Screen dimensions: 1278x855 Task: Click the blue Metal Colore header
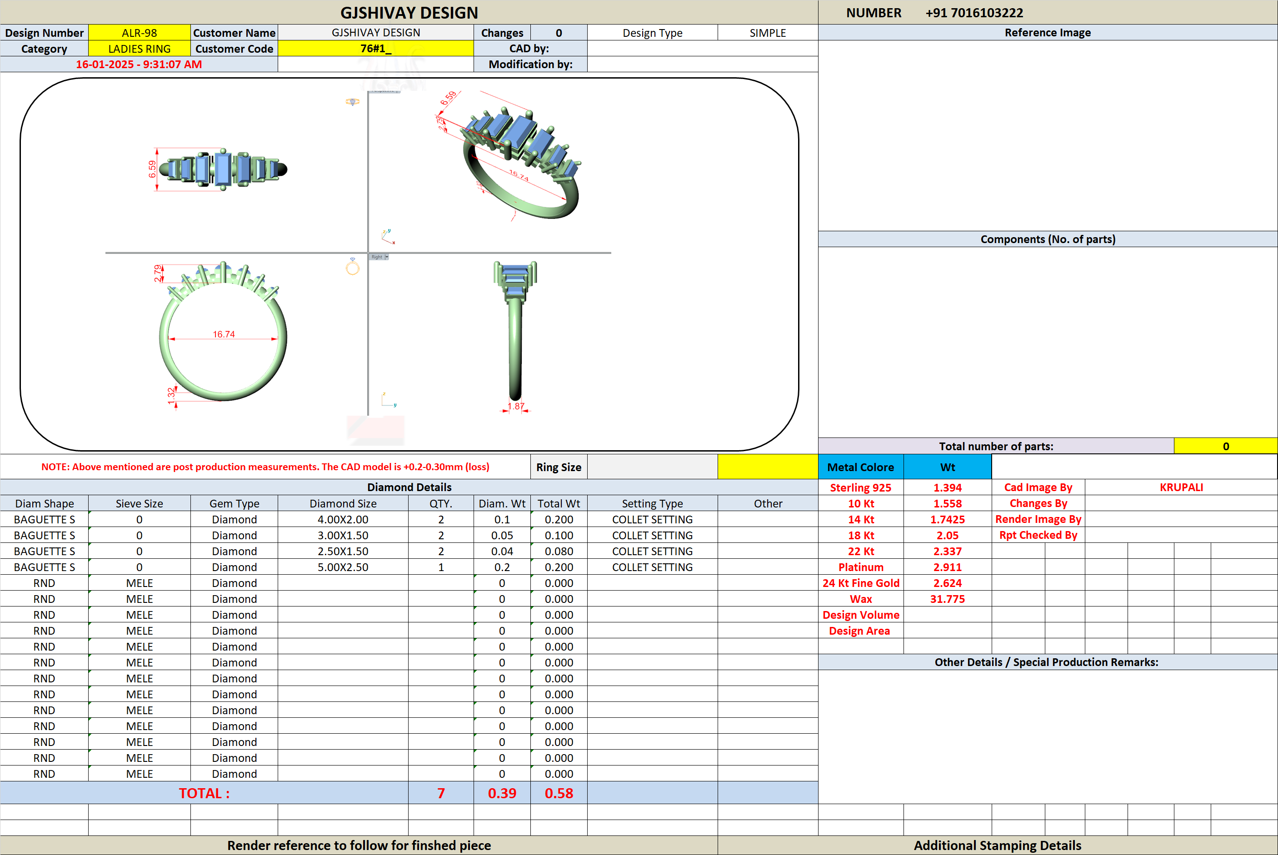(860, 467)
